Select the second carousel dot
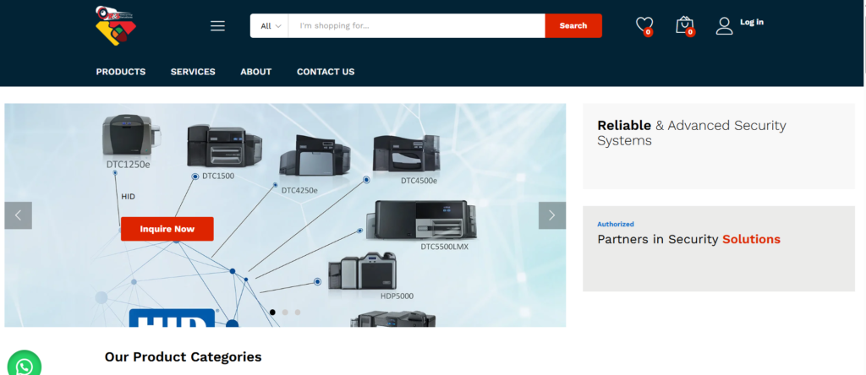The height and width of the screenshot is (375, 866). pos(285,312)
